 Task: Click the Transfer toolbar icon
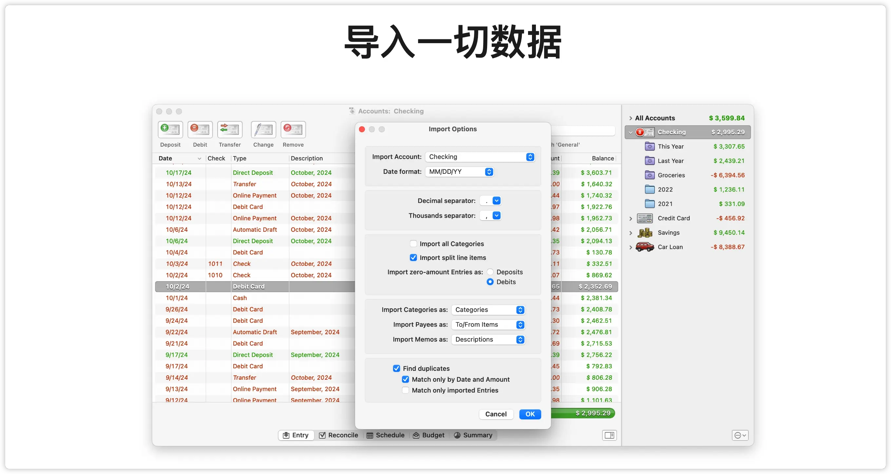230,130
